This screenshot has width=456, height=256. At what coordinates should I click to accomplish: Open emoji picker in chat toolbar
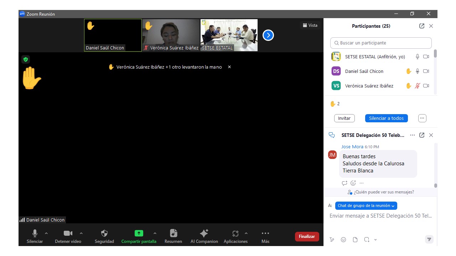click(343, 240)
